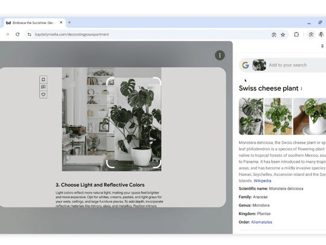Click the Lens toolbar icon beside the profile avatar
This screenshot has width=326, height=245.
[311, 34]
